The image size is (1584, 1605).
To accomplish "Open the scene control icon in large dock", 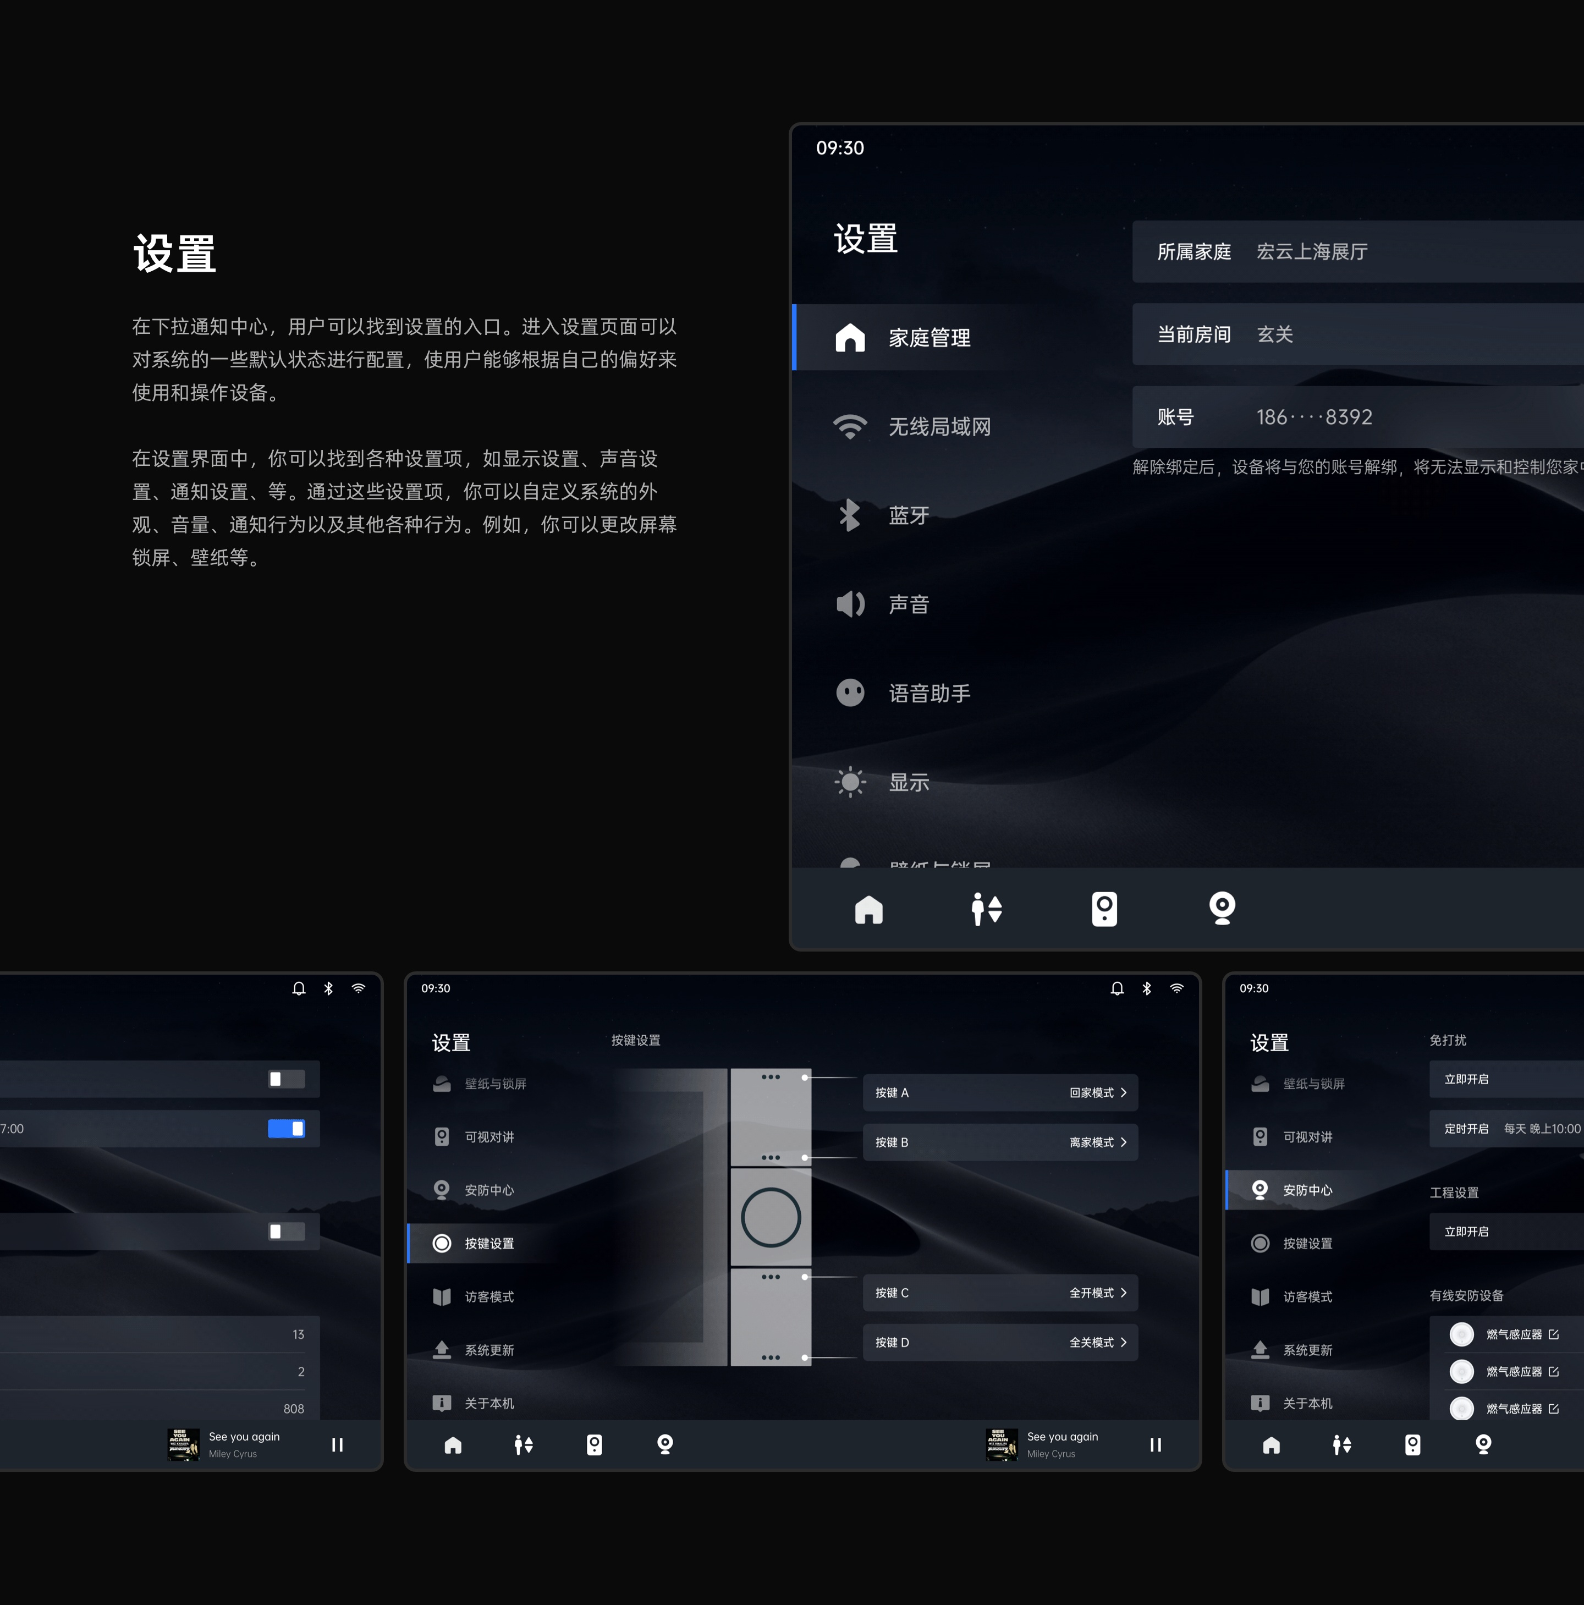I will click(987, 909).
